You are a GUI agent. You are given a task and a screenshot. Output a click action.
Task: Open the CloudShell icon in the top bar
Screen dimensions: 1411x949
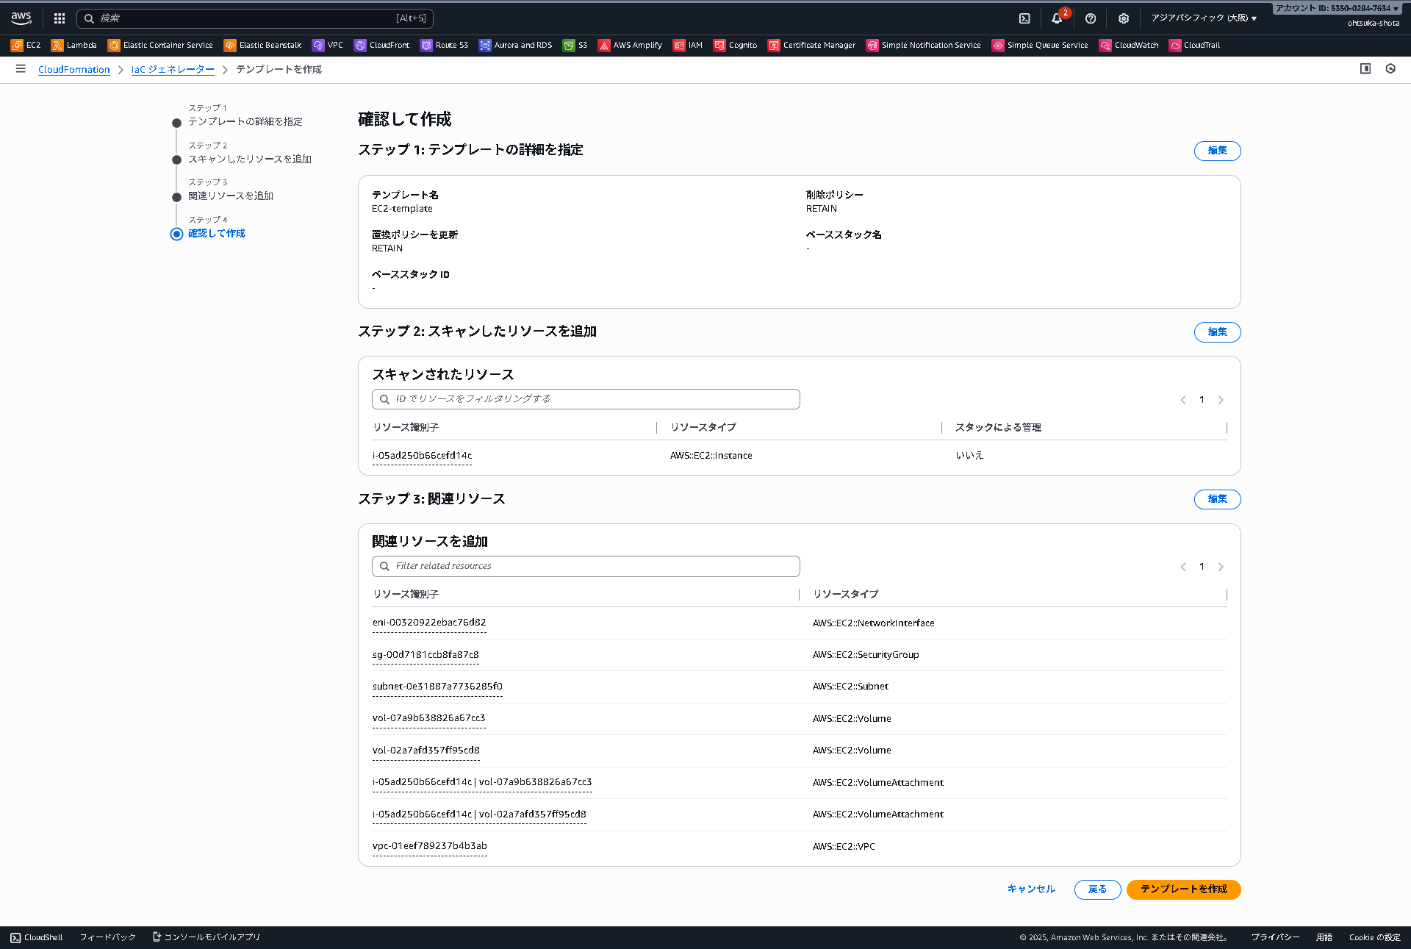point(1024,18)
